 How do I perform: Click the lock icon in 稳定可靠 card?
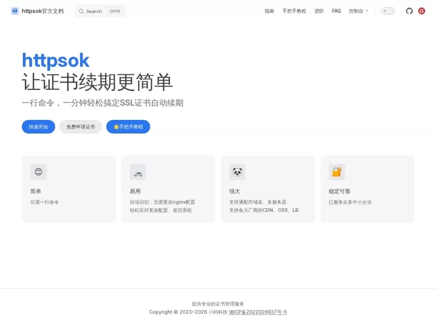pyautogui.click(x=337, y=172)
